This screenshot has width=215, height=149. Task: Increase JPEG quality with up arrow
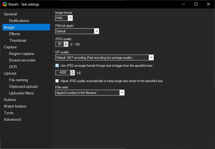[66, 43]
